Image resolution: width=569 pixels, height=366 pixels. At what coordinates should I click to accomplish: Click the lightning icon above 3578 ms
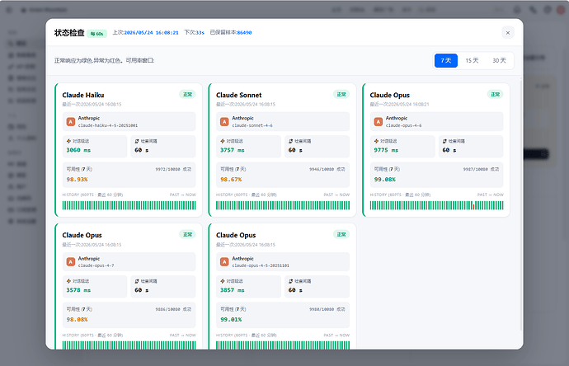pos(68,281)
